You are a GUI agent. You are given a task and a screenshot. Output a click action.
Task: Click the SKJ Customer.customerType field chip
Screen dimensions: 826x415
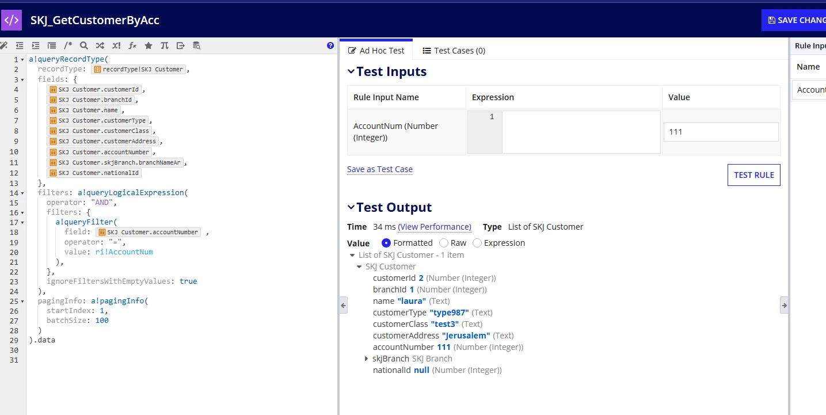[98, 120]
